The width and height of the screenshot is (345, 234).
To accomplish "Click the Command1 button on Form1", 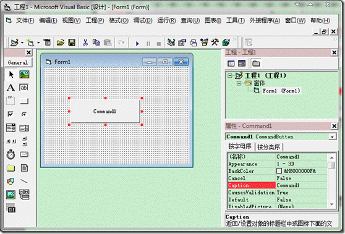I will (104, 111).
